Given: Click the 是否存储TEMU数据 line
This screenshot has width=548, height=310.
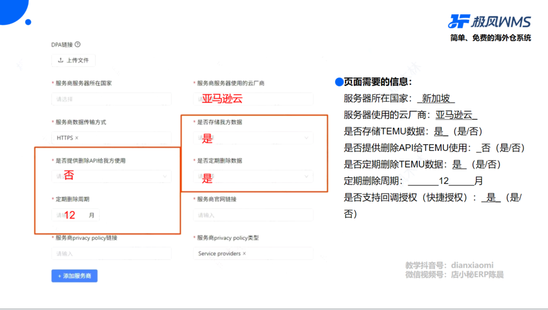Looking at the screenshot, I should (413, 131).
